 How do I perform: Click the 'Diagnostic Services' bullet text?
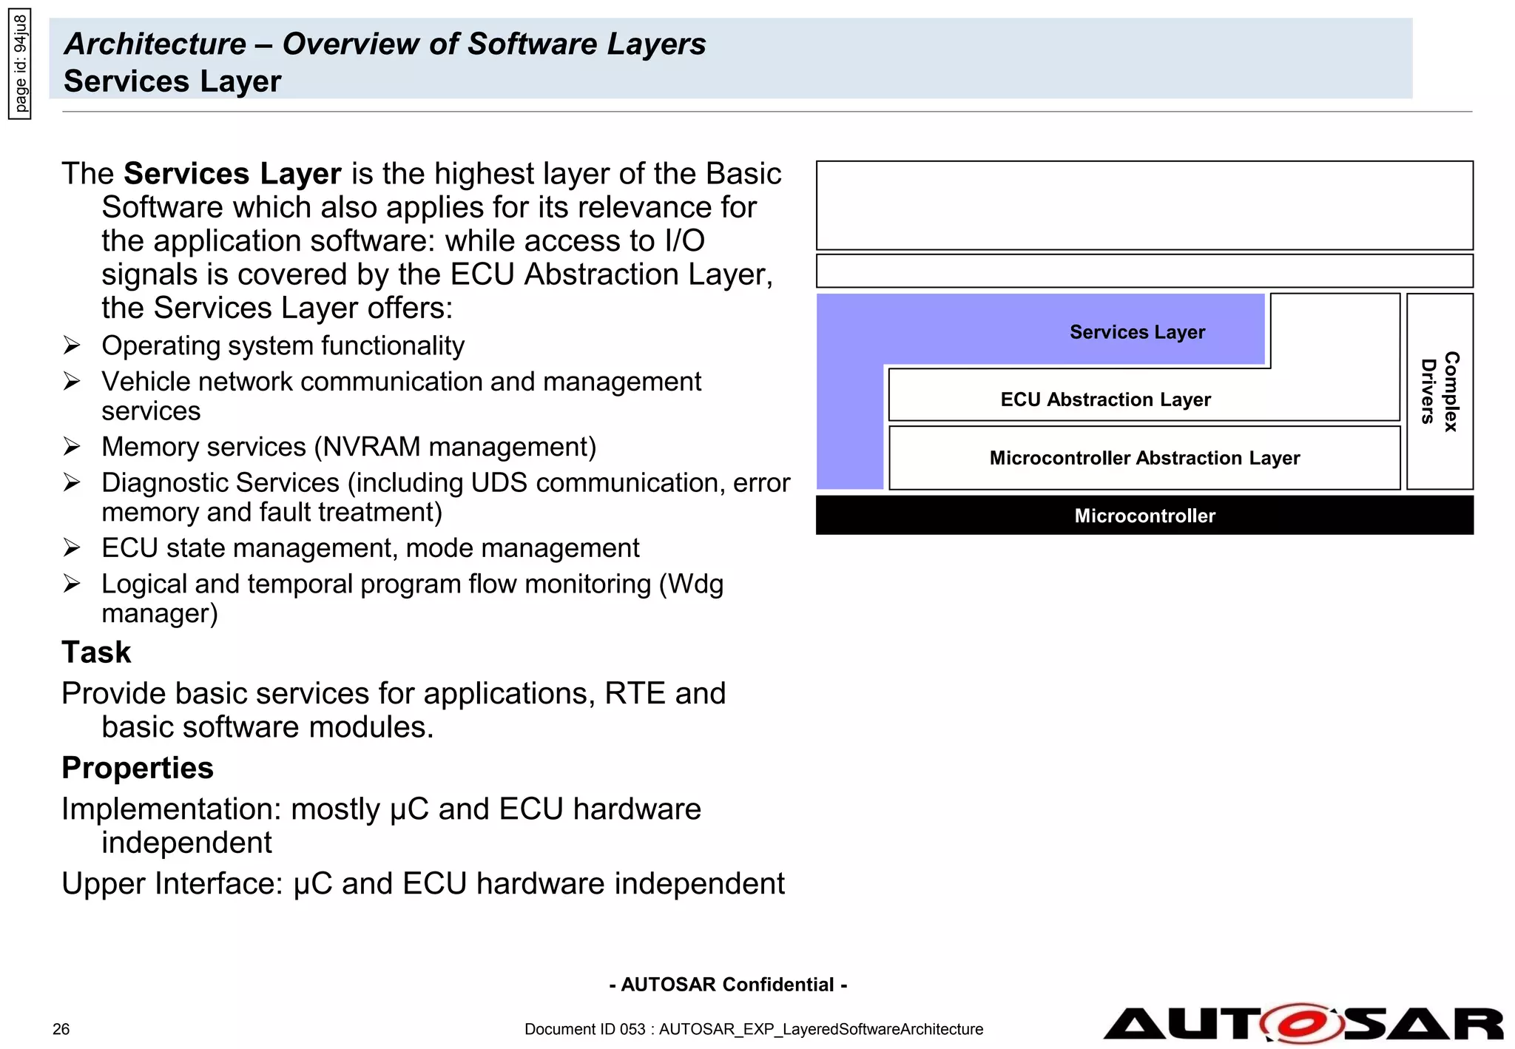(x=445, y=497)
